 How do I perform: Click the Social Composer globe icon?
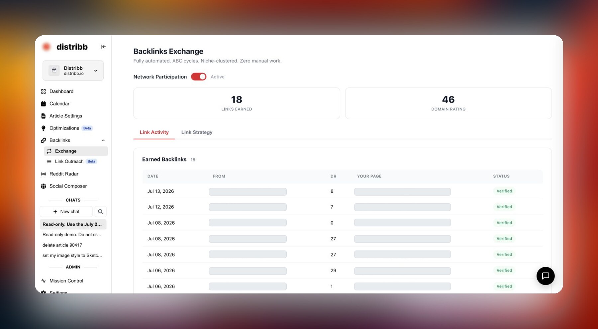tap(44, 186)
